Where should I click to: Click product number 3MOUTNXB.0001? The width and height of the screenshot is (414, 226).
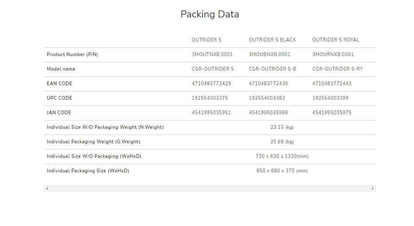[x=212, y=54]
